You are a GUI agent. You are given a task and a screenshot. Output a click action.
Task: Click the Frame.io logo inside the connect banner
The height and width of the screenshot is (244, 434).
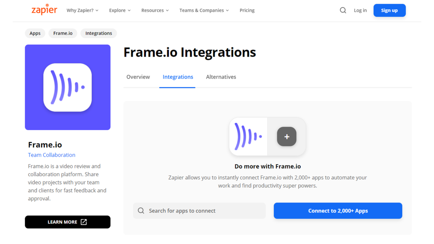click(x=248, y=137)
